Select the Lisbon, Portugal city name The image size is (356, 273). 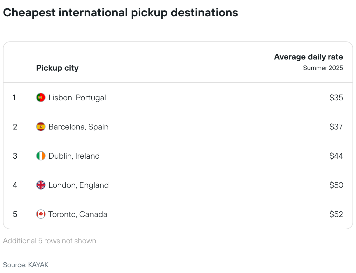77,98
